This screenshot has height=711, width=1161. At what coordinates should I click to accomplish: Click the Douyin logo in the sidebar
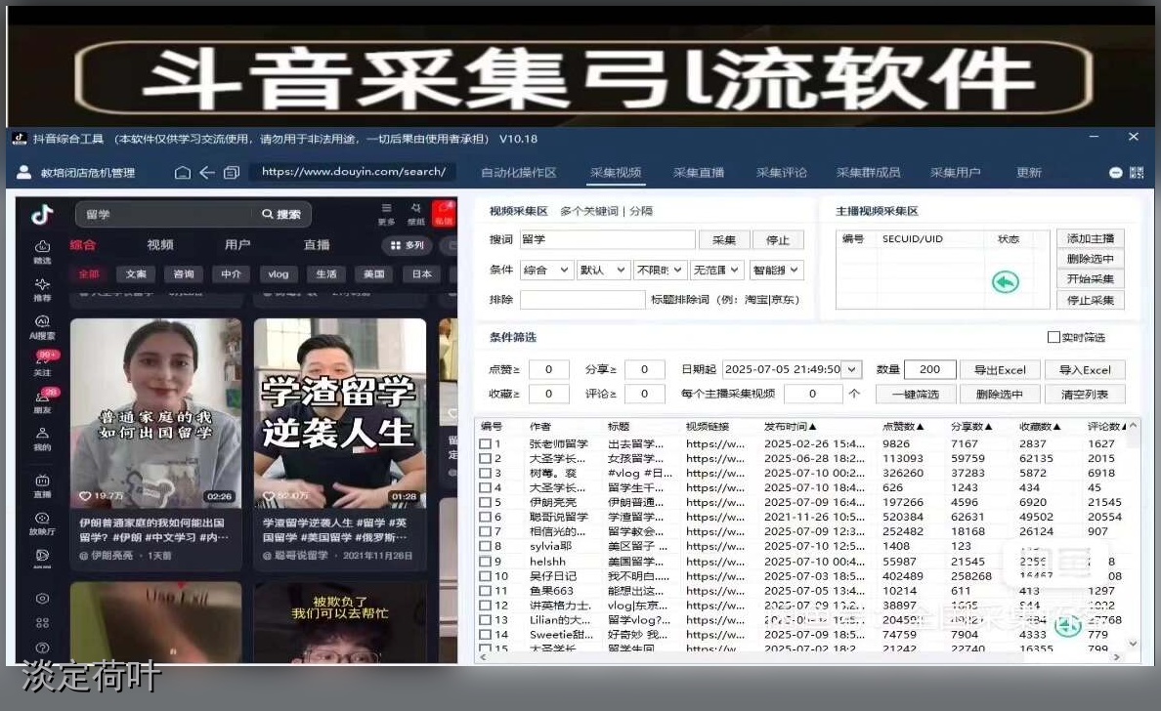click(42, 215)
